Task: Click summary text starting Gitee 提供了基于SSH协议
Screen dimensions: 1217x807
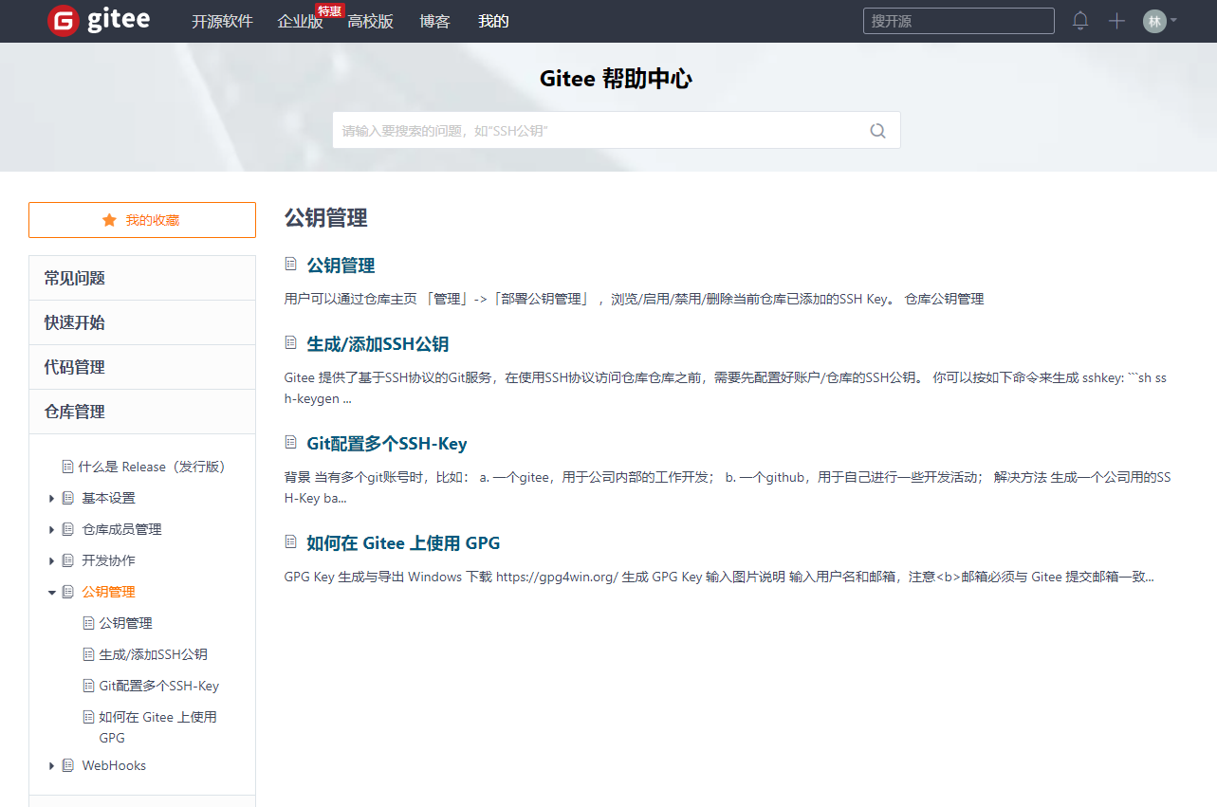Action: tap(728, 388)
